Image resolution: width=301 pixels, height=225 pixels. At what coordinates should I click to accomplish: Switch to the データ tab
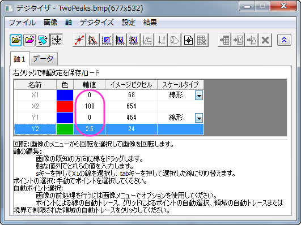pyautogui.click(x=43, y=59)
